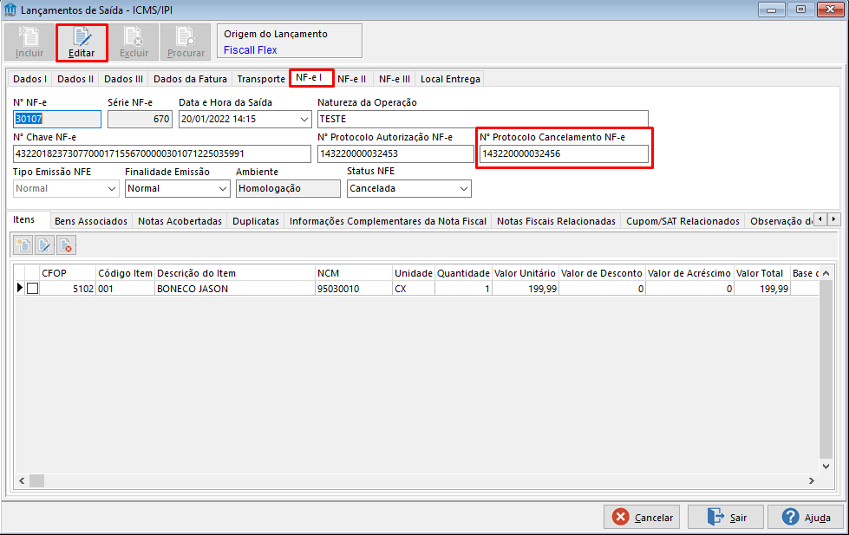Delete the selected item with the items toolbar icon
This screenshot has width=849, height=535.
[66, 245]
